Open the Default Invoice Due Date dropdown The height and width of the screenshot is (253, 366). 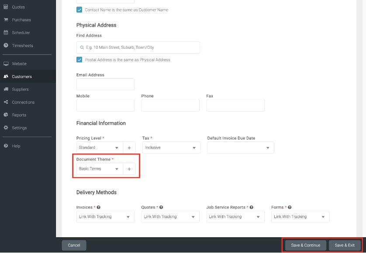pos(241,147)
